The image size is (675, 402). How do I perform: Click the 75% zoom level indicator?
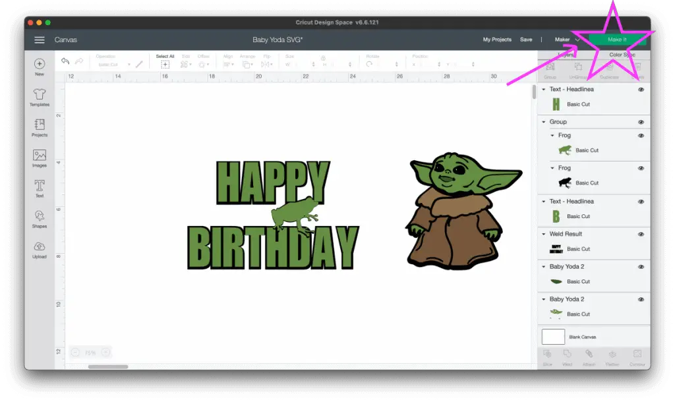(x=90, y=353)
